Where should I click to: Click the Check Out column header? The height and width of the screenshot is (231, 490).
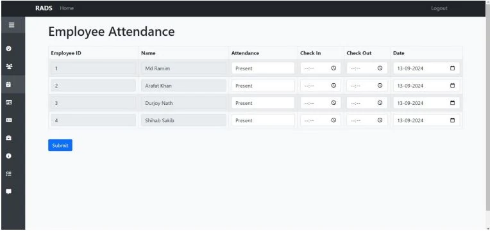pos(359,53)
